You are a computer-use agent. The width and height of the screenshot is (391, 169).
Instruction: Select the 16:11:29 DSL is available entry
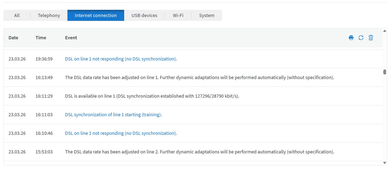coord(152,96)
